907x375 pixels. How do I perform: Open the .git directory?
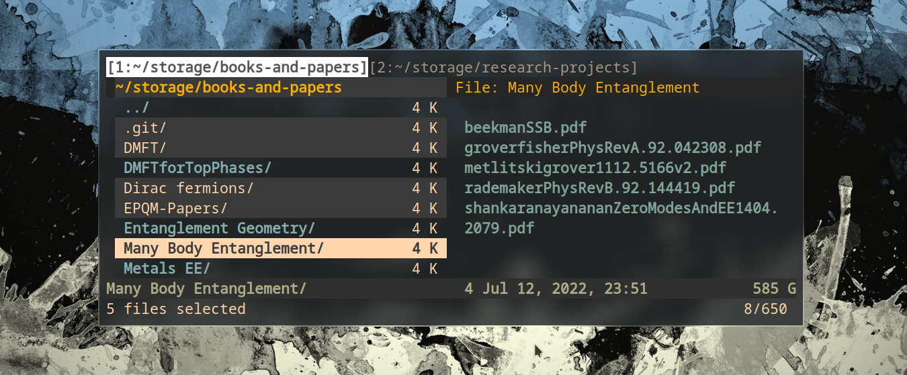click(x=145, y=127)
